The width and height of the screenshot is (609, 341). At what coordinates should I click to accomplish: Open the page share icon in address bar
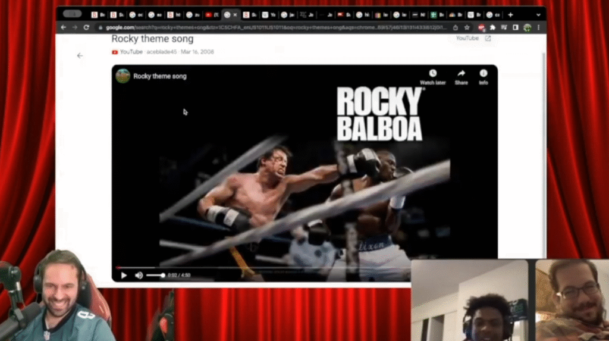coord(455,27)
